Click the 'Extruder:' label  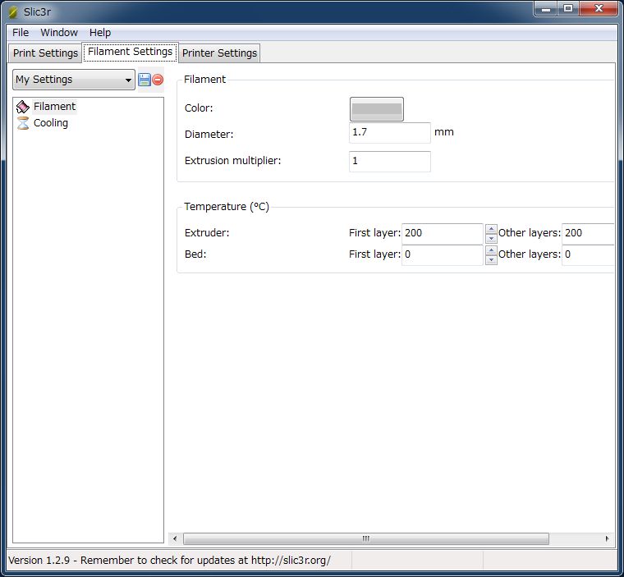coord(207,233)
